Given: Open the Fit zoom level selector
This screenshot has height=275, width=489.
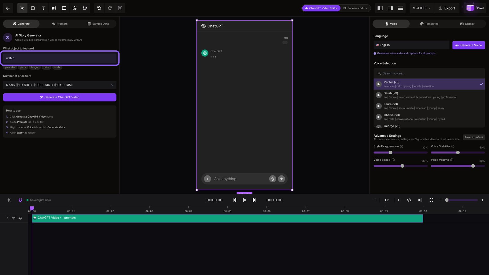Looking at the screenshot, I should click(x=387, y=200).
